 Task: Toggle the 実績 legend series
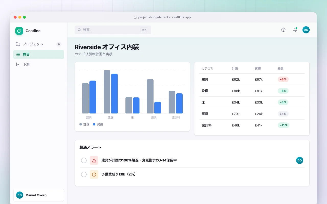click(x=98, y=124)
